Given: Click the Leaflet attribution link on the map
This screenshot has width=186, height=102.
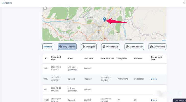Looking at the screenshot, I should (164, 40).
